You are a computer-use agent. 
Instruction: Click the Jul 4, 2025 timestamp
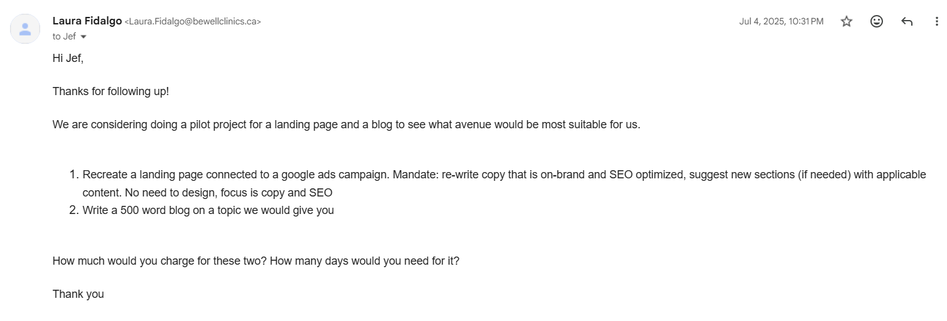(781, 21)
